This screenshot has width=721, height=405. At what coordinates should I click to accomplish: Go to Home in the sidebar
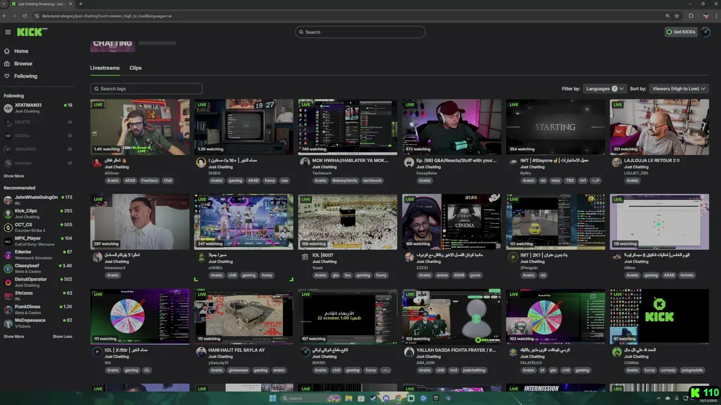click(x=21, y=51)
